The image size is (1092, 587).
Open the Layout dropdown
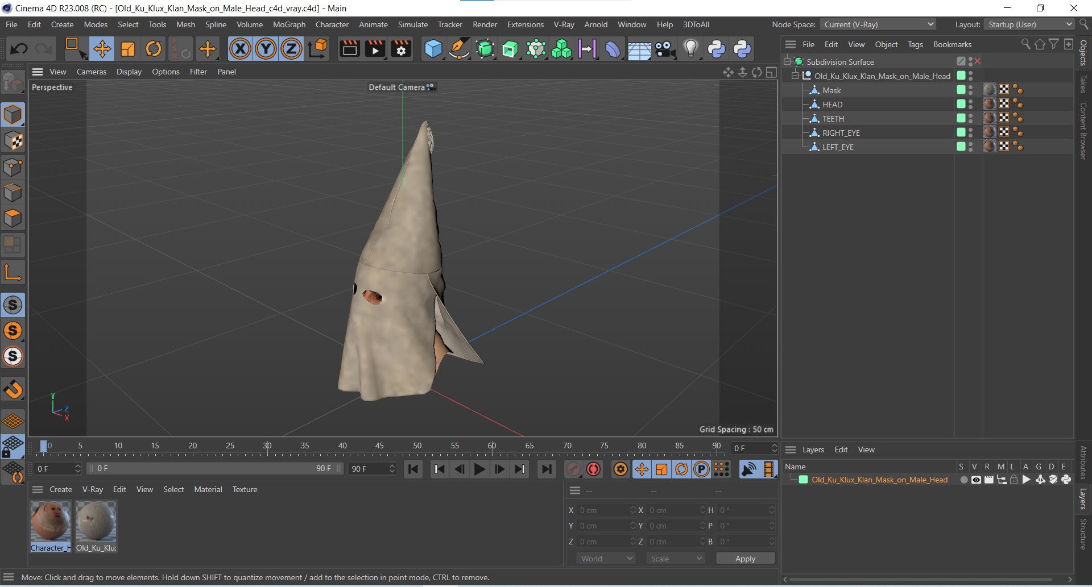tap(1029, 24)
